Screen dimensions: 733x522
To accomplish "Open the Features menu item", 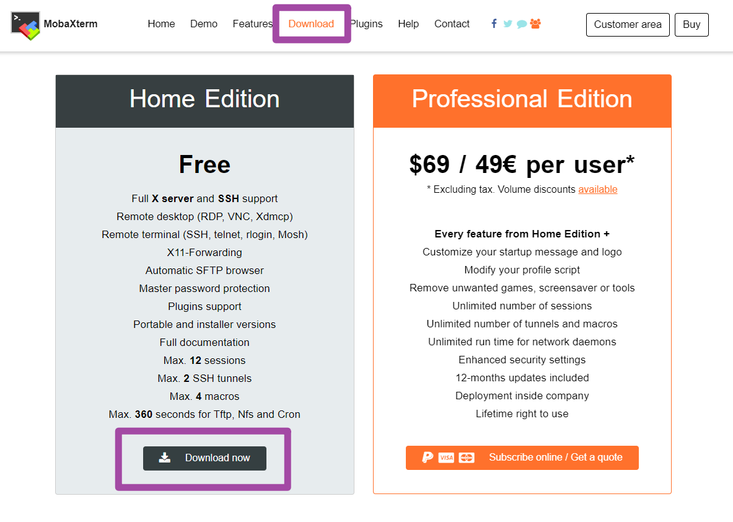I will click(252, 24).
